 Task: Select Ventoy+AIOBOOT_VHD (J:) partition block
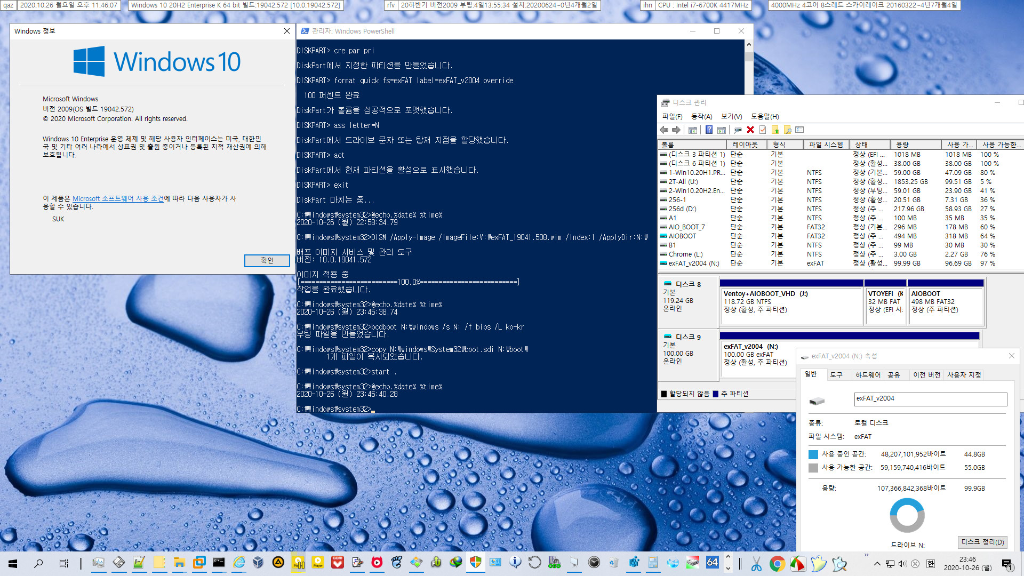point(791,302)
